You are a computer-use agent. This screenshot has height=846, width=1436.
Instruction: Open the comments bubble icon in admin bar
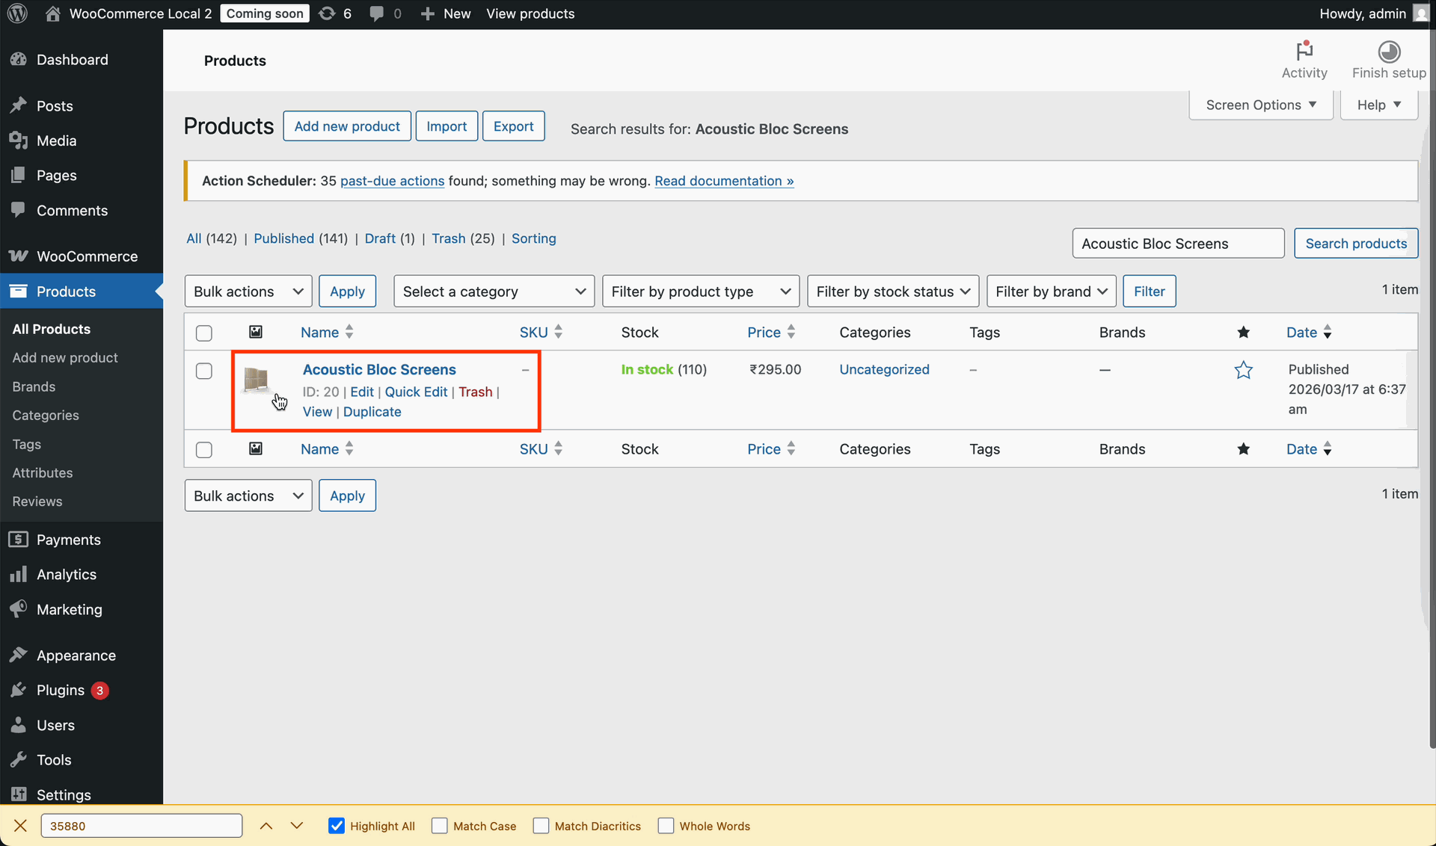[x=377, y=13]
